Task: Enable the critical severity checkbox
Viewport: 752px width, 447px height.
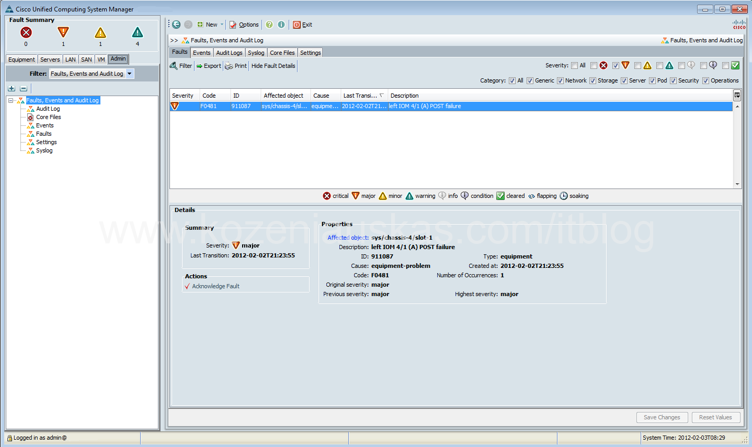Action: [594, 65]
